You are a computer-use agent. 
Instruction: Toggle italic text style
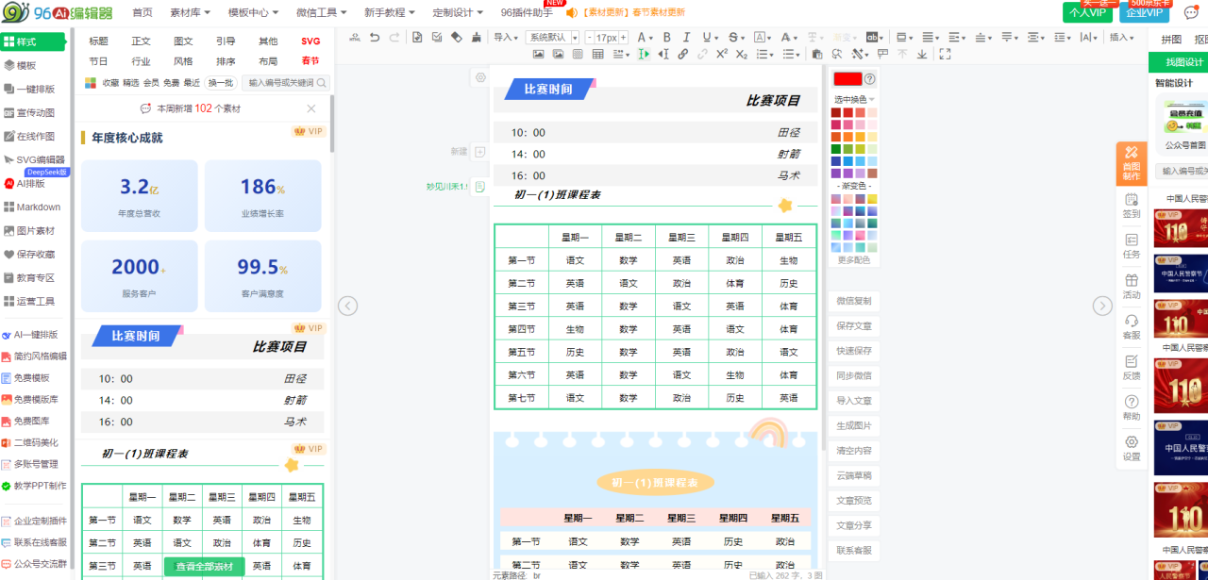click(687, 38)
